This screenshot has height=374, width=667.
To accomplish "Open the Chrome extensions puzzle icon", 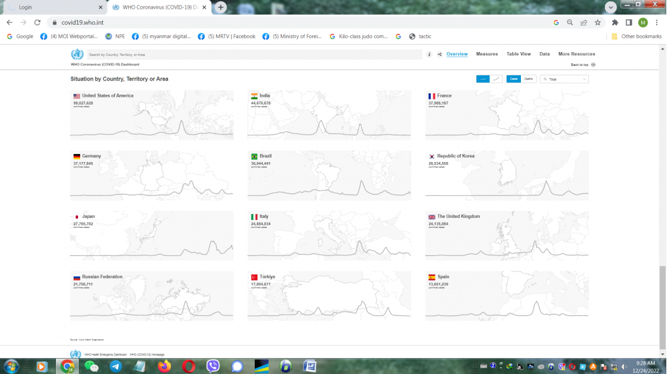I will pos(615,22).
